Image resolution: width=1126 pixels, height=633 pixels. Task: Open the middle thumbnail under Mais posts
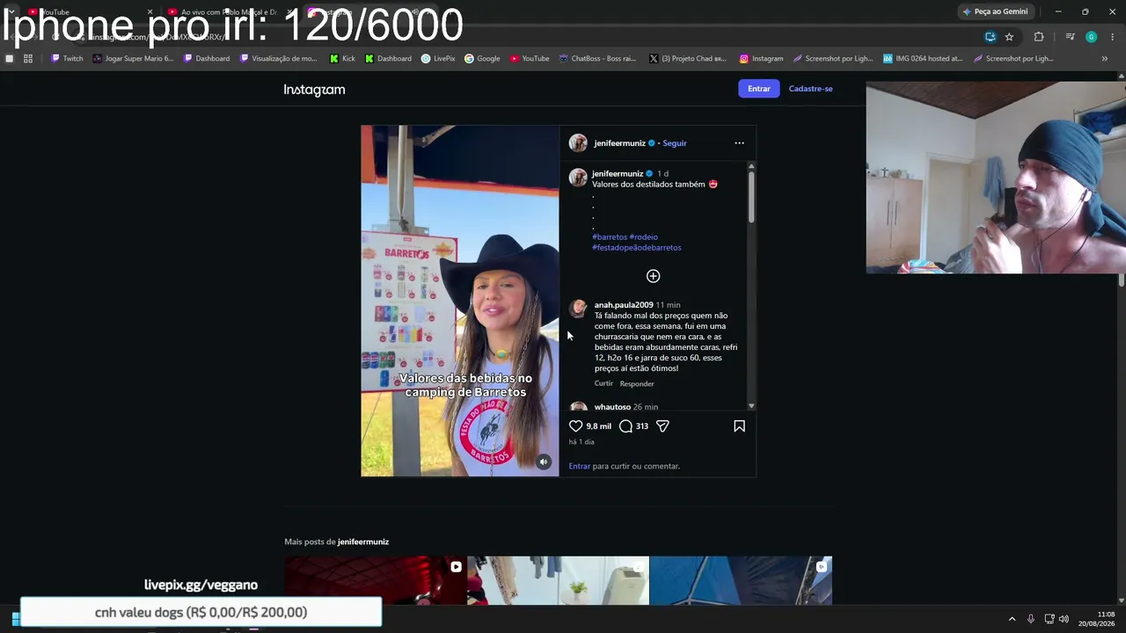[558, 580]
